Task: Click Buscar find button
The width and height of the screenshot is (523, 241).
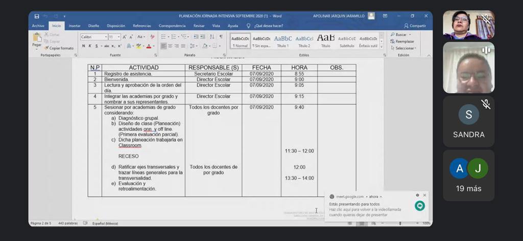Action: point(400,35)
